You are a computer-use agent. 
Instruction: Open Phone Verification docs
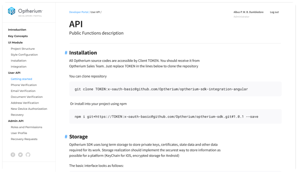pyautogui.click(x=24, y=85)
